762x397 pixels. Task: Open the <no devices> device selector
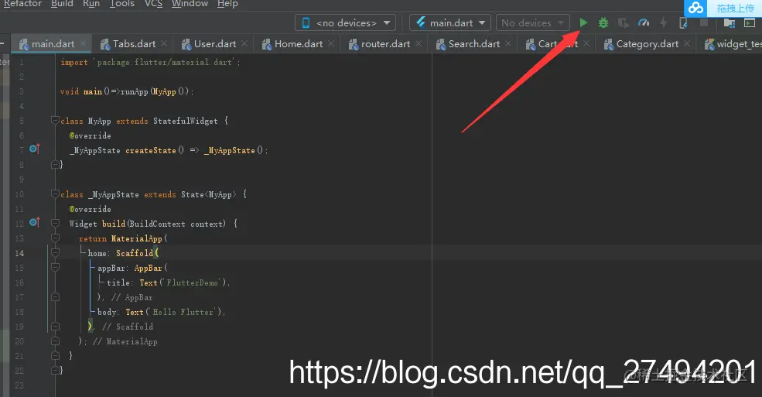pyautogui.click(x=346, y=23)
